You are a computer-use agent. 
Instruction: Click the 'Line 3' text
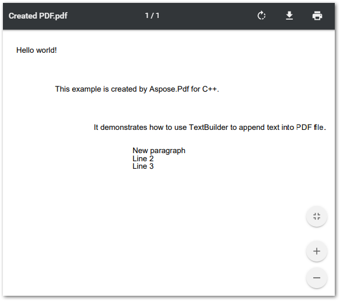tap(143, 166)
